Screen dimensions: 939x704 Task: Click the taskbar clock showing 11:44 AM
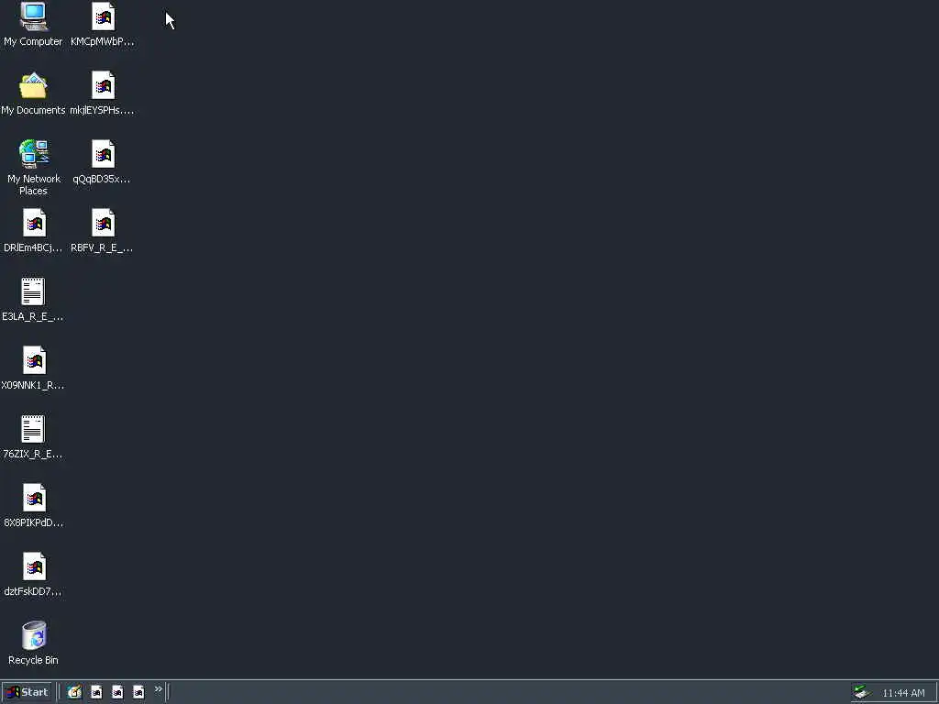point(903,693)
